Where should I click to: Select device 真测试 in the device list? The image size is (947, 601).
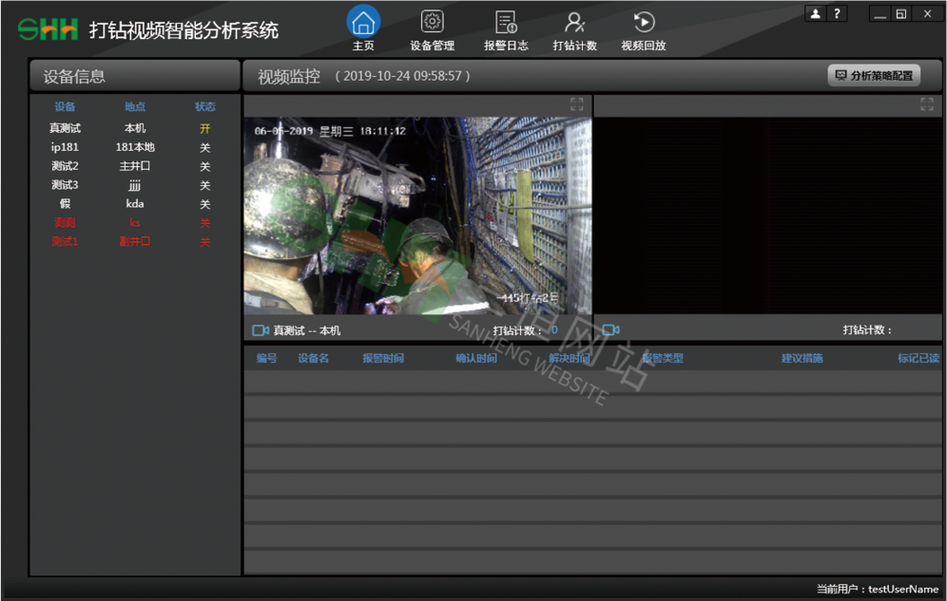coord(65,128)
